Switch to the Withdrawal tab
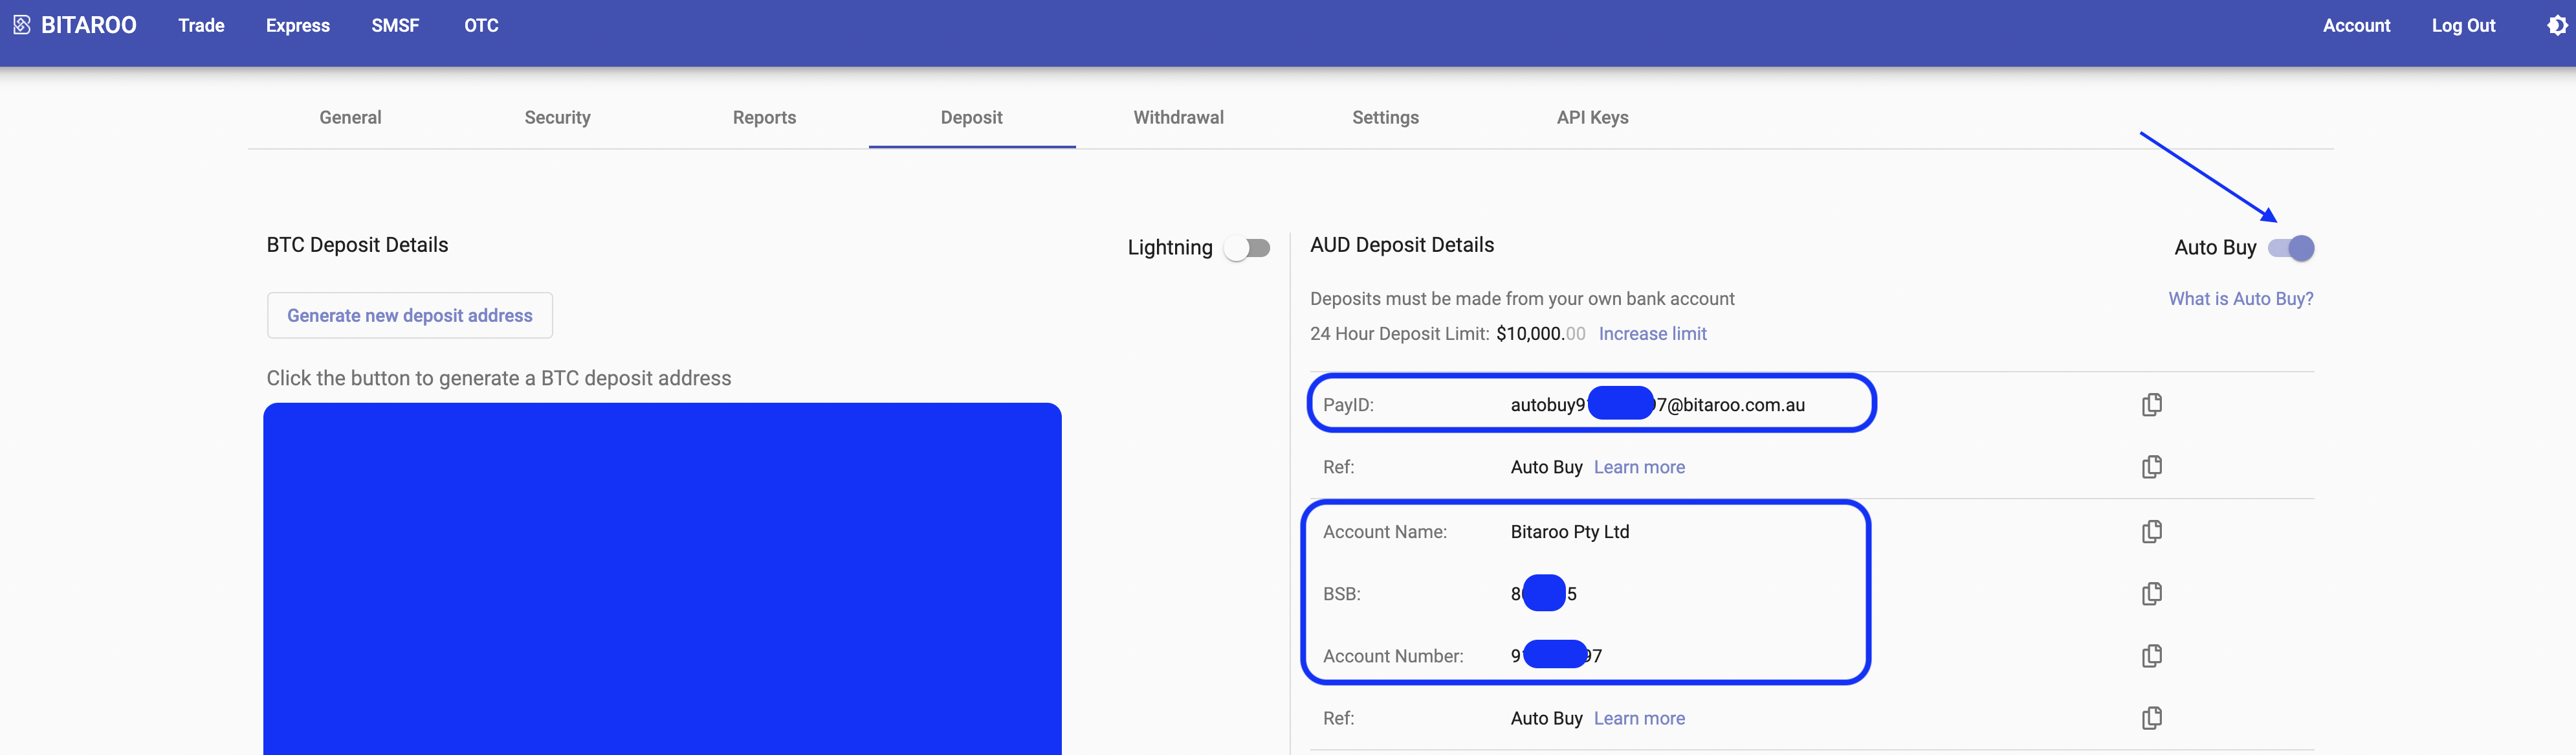Image resolution: width=2576 pixels, height=755 pixels. (x=1179, y=117)
